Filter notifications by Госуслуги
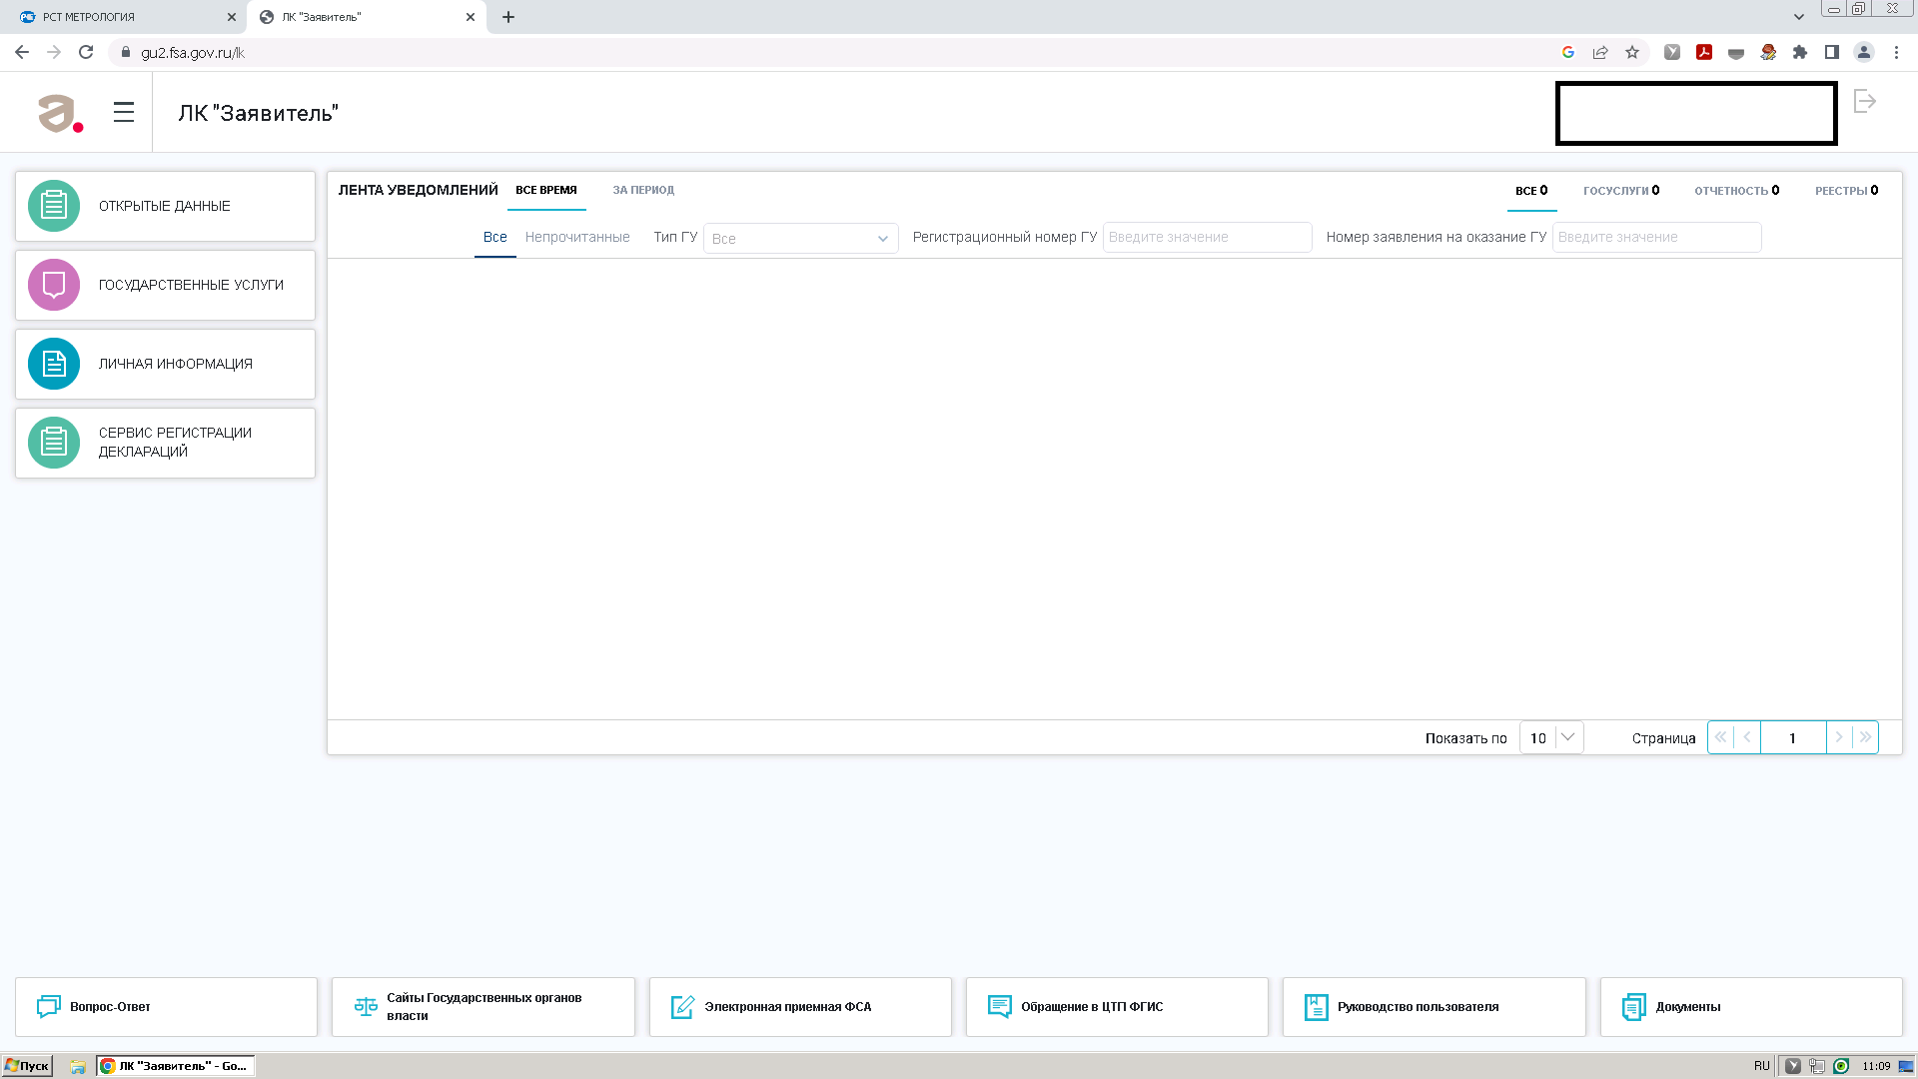The width and height of the screenshot is (1918, 1079). (1620, 191)
